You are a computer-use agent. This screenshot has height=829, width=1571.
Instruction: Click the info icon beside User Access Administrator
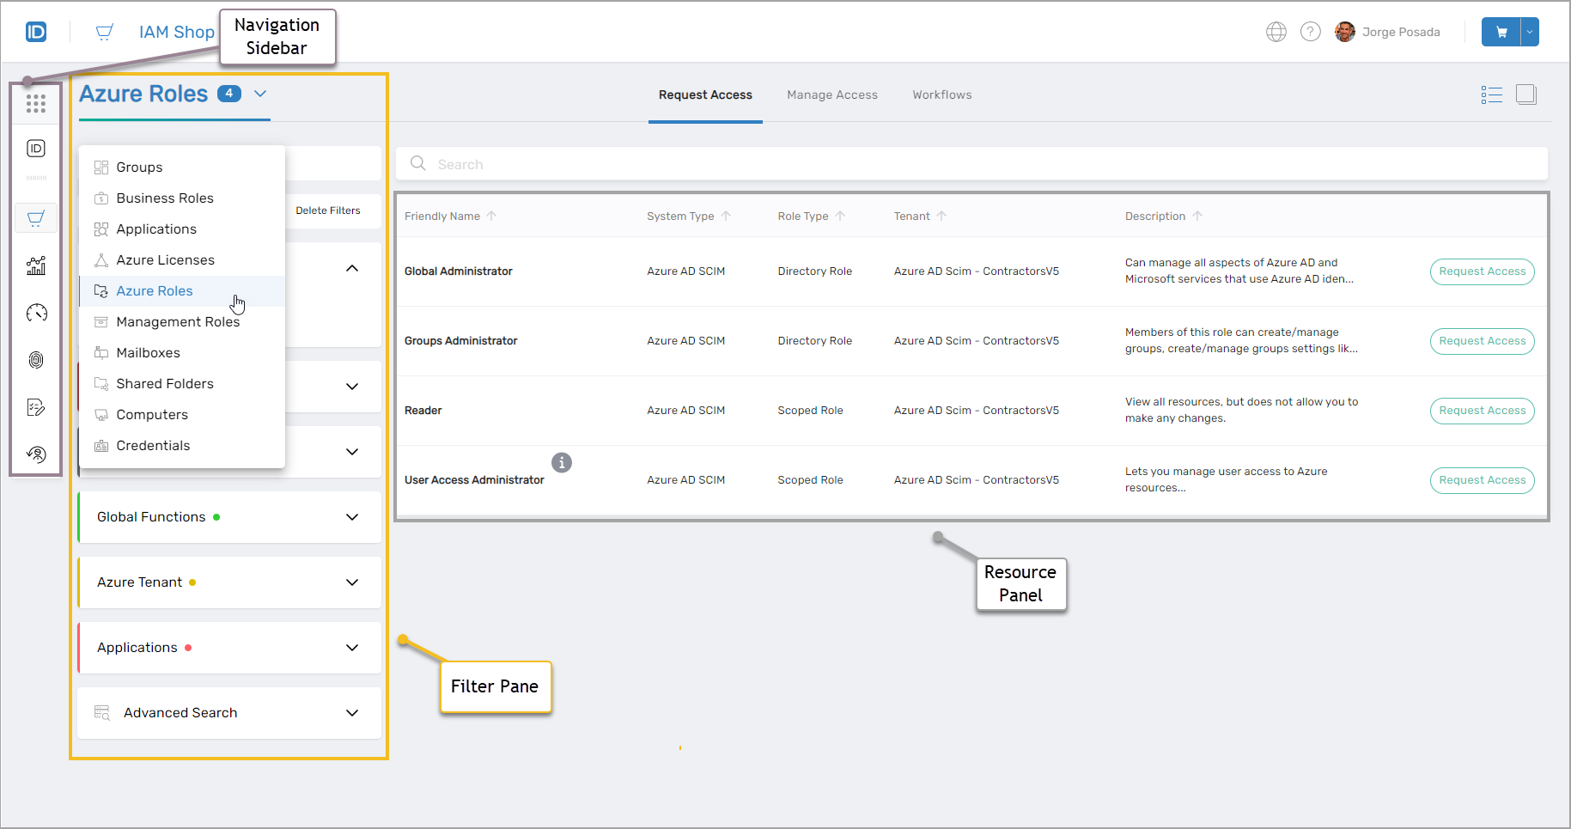click(561, 462)
